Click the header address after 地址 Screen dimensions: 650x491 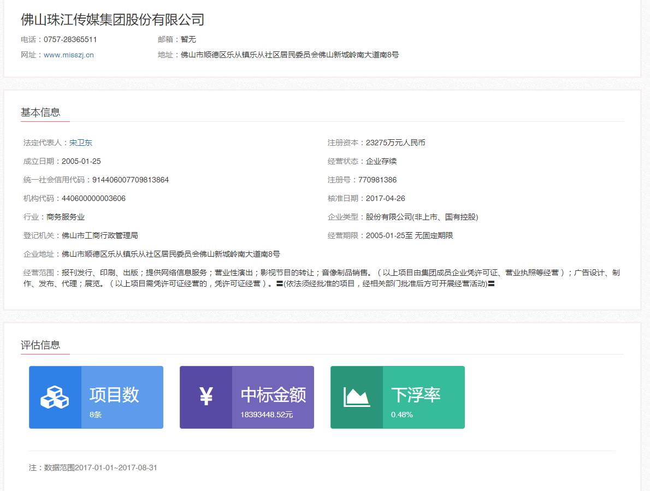tap(289, 55)
